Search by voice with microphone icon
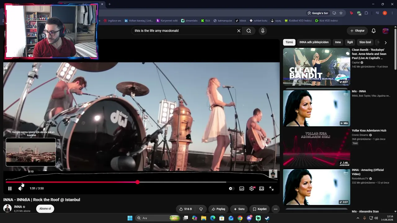Viewport: 397px width, 223px height. (263, 31)
